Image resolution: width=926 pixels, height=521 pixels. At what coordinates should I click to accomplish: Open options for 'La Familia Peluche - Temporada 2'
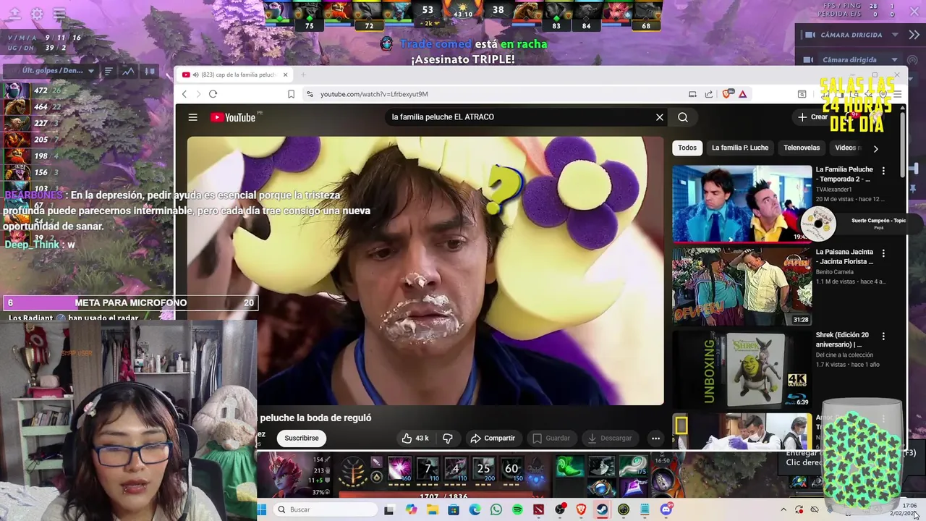883,171
